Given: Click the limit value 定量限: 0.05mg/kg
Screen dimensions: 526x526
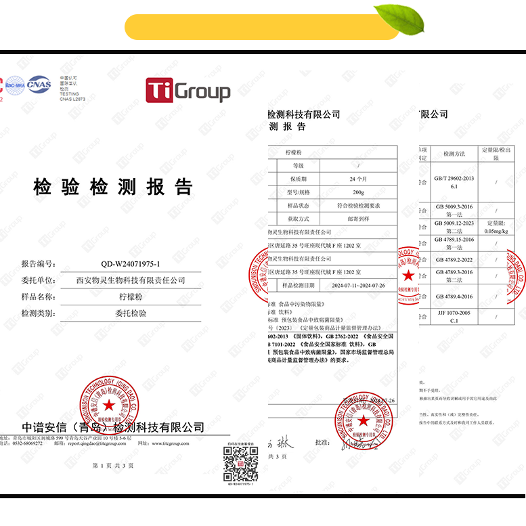Looking at the screenshot, I should [x=496, y=227].
